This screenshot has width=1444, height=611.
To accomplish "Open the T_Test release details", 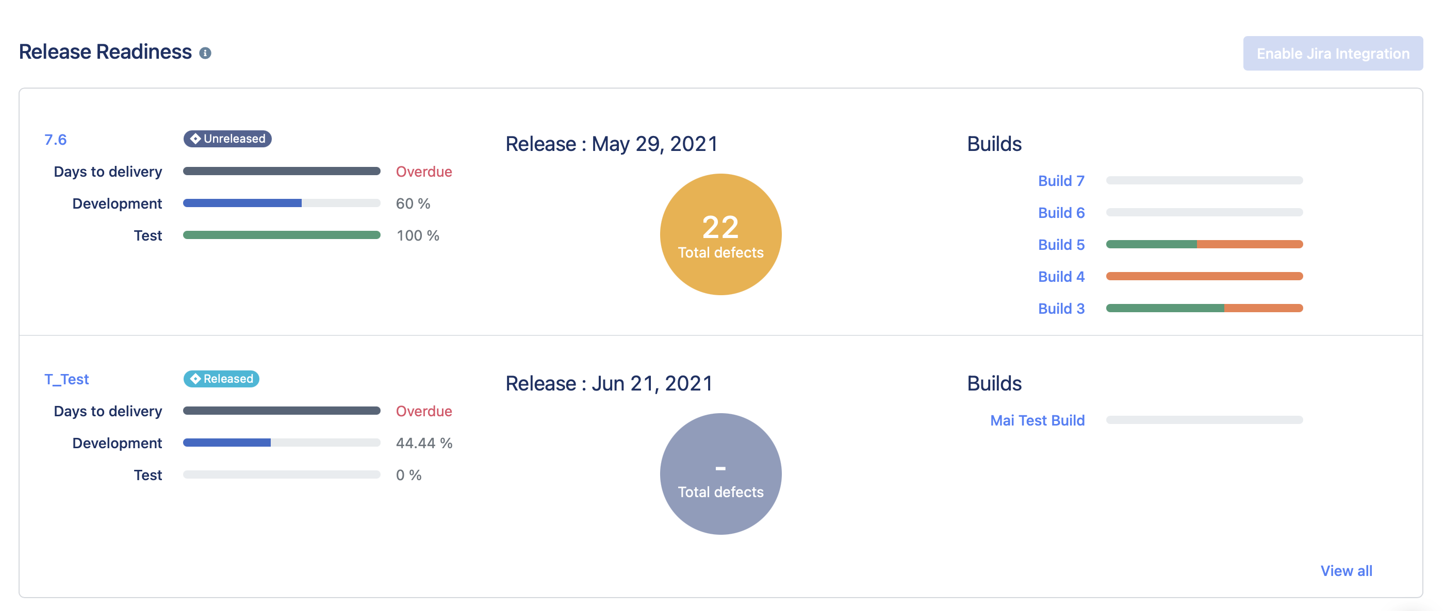I will pos(66,379).
